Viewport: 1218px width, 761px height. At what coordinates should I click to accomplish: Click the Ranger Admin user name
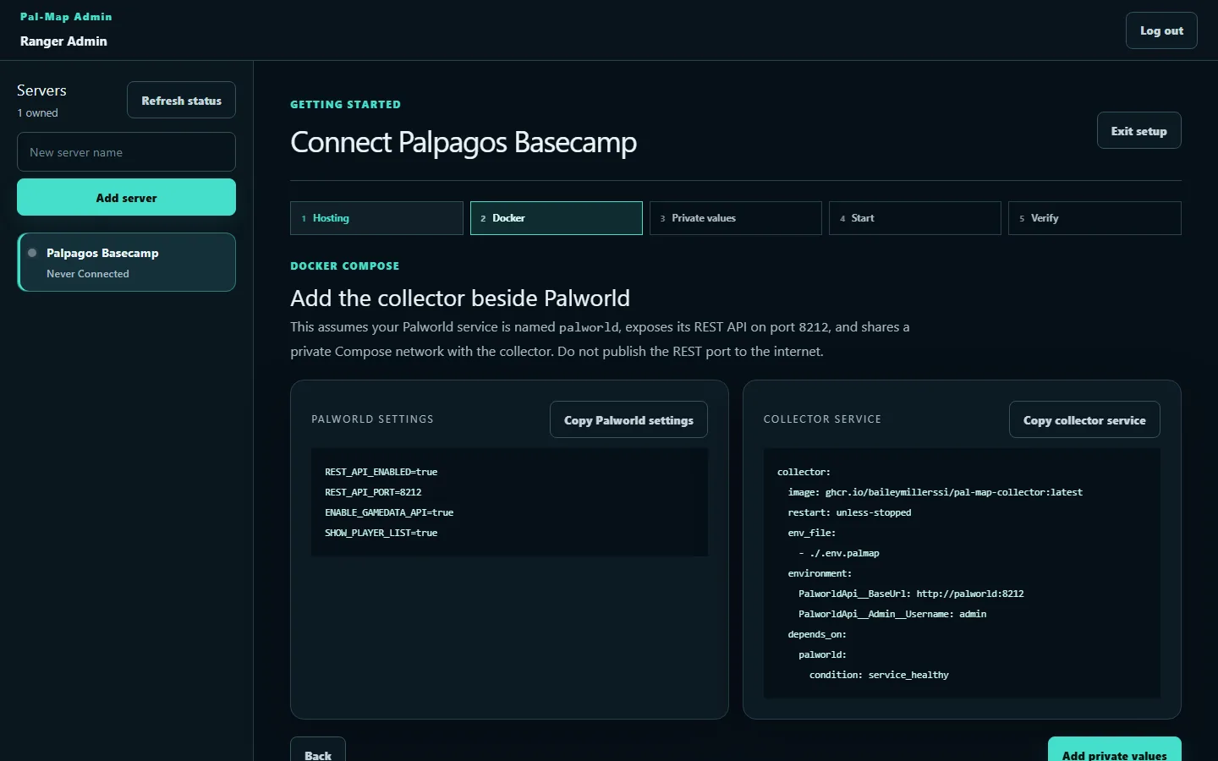pos(63,41)
